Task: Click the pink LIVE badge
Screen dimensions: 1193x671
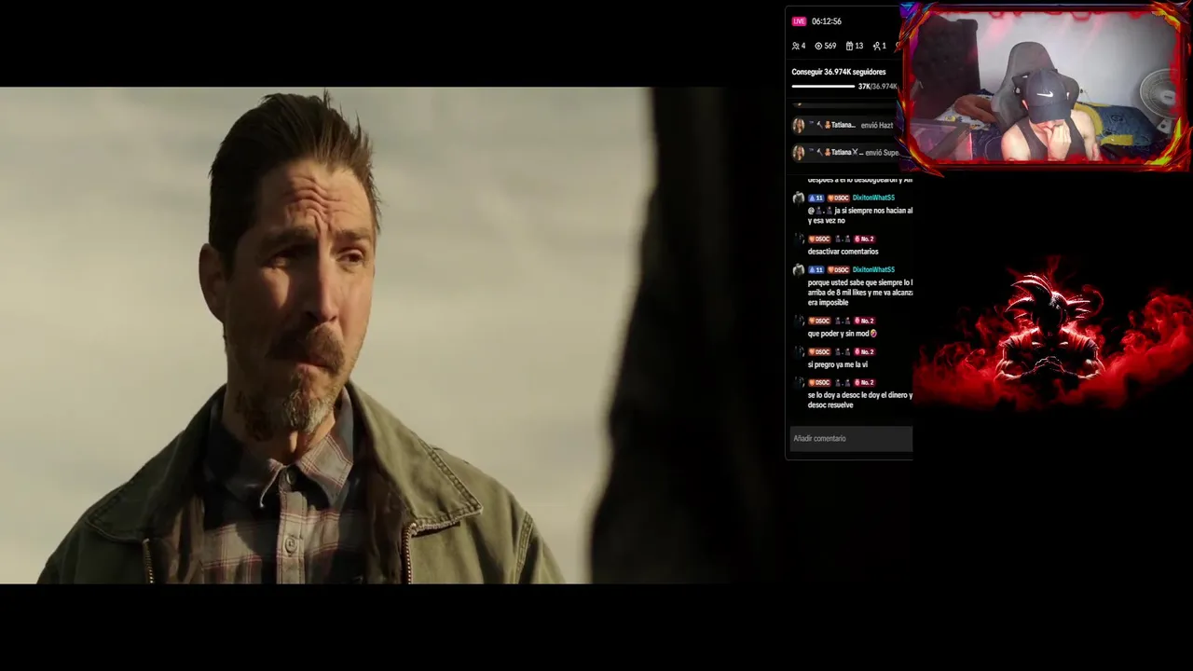Action: coord(799,21)
